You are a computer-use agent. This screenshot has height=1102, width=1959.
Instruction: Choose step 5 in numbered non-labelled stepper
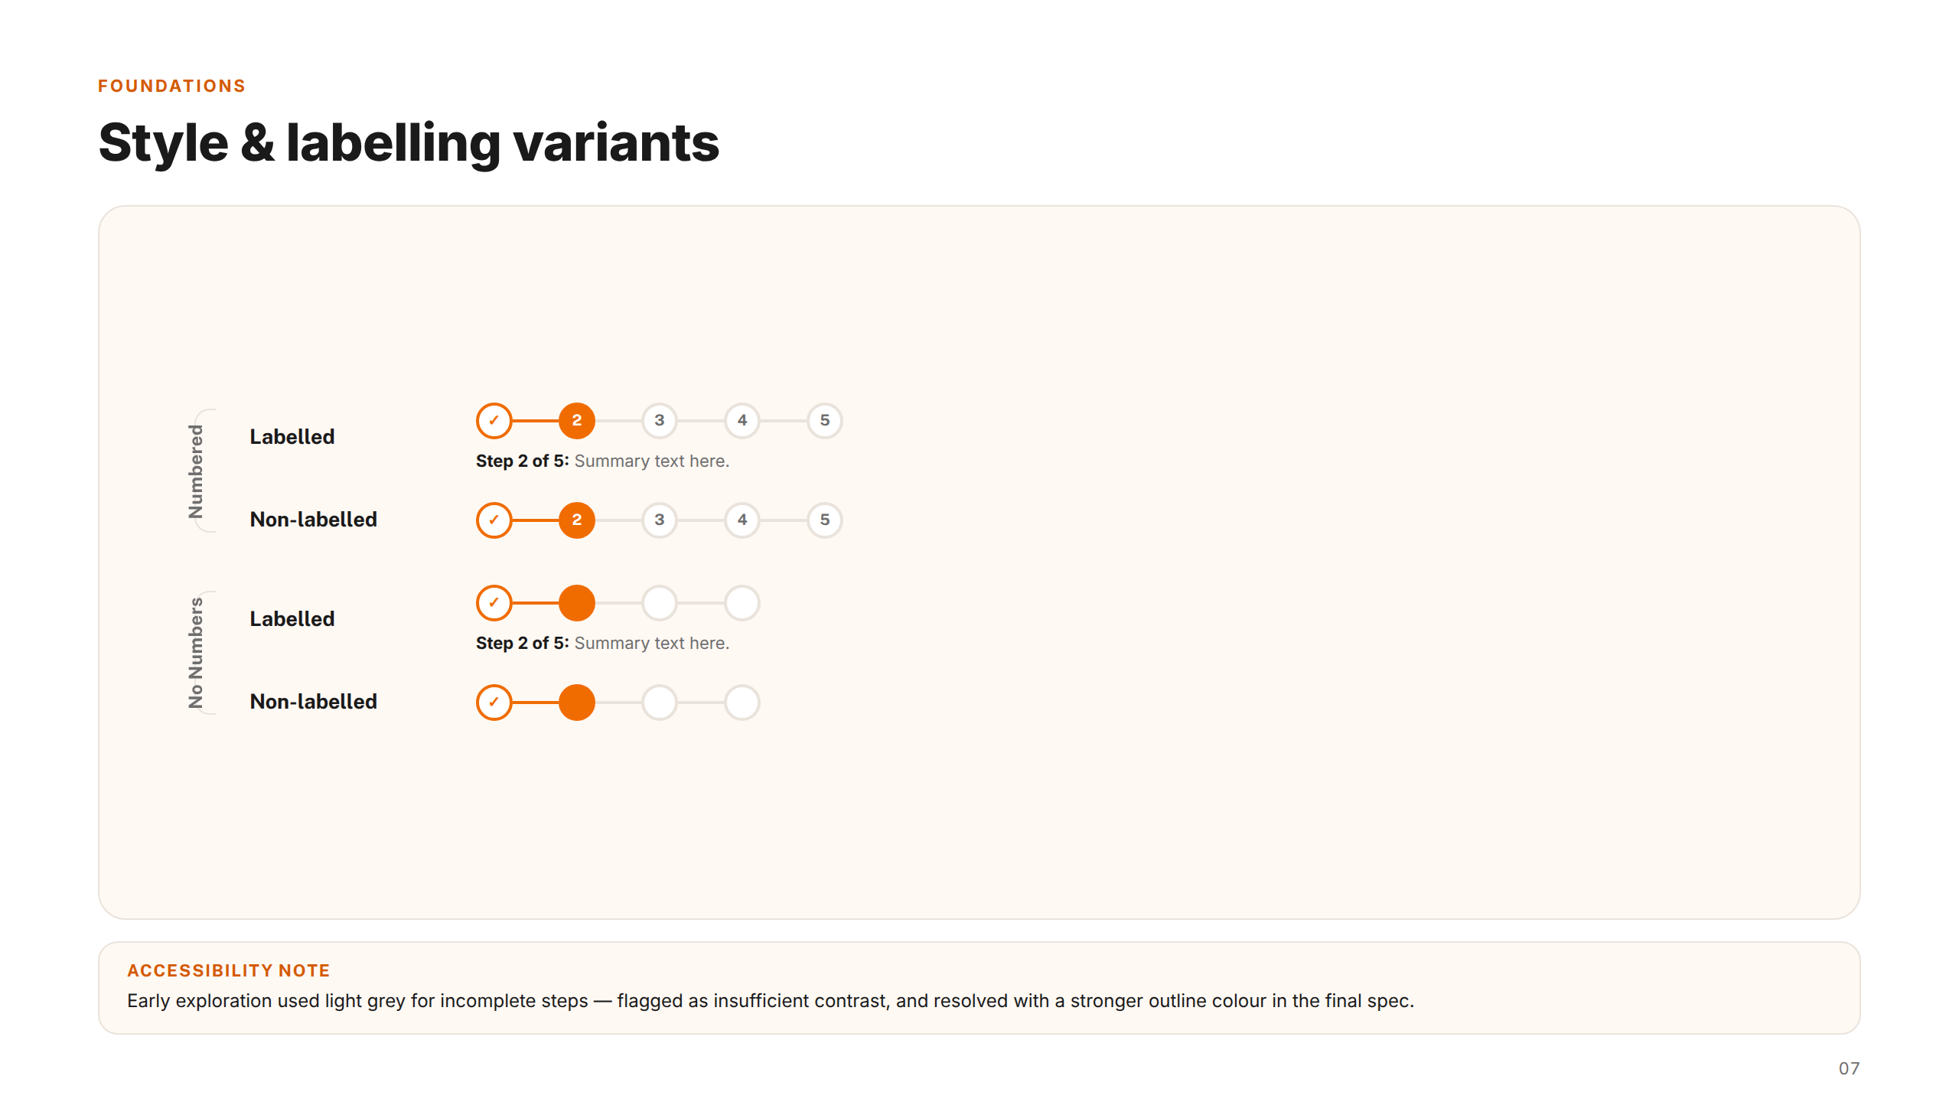tap(824, 520)
